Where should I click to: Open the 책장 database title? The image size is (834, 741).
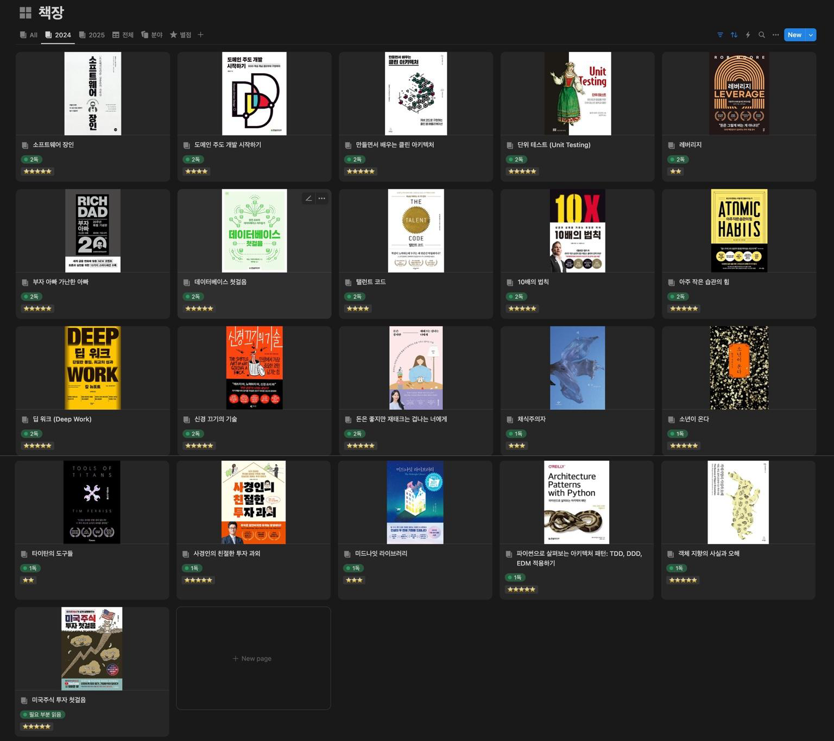pos(51,12)
